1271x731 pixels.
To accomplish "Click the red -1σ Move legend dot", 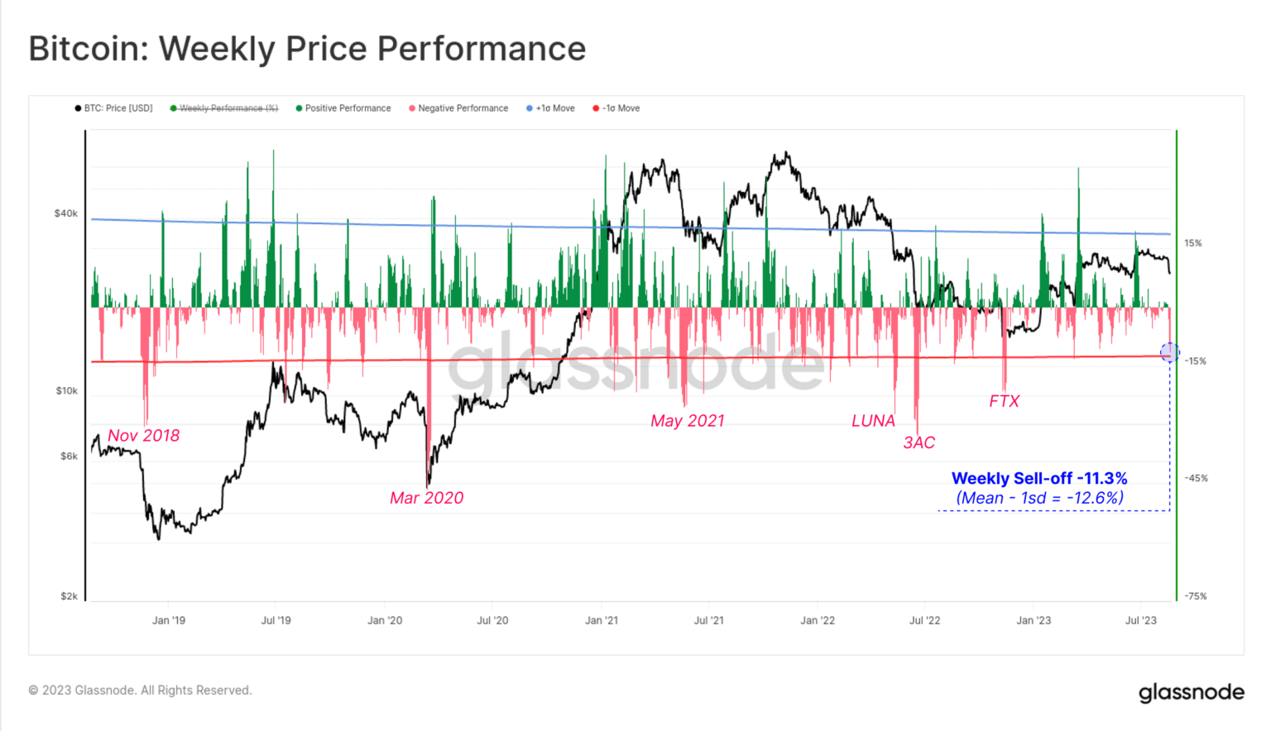I will [596, 108].
